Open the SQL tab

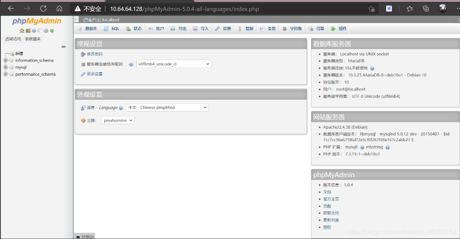point(112,28)
